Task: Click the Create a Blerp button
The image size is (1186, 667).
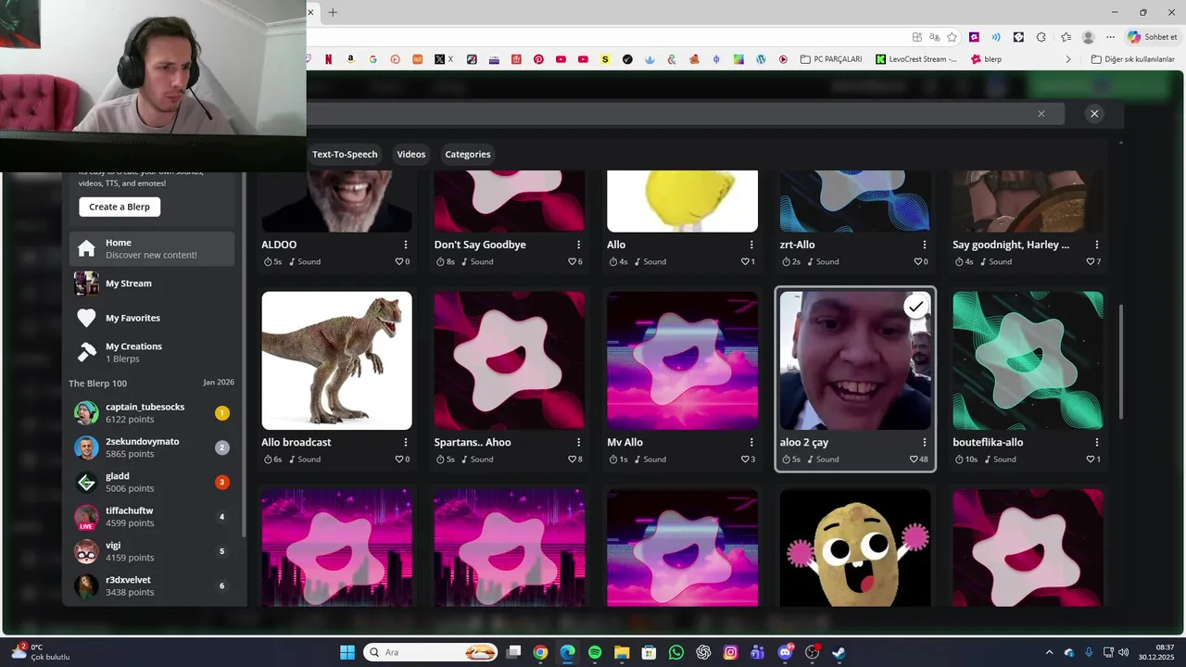Action: pos(120,207)
